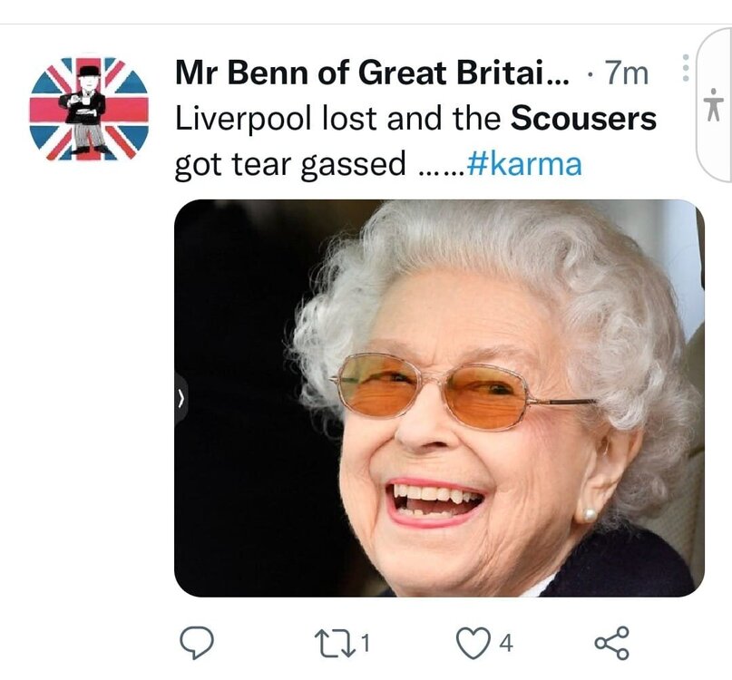732x680 pixels.
Task: Click the bold word Scousers
Action: click(x=583, y=119)
